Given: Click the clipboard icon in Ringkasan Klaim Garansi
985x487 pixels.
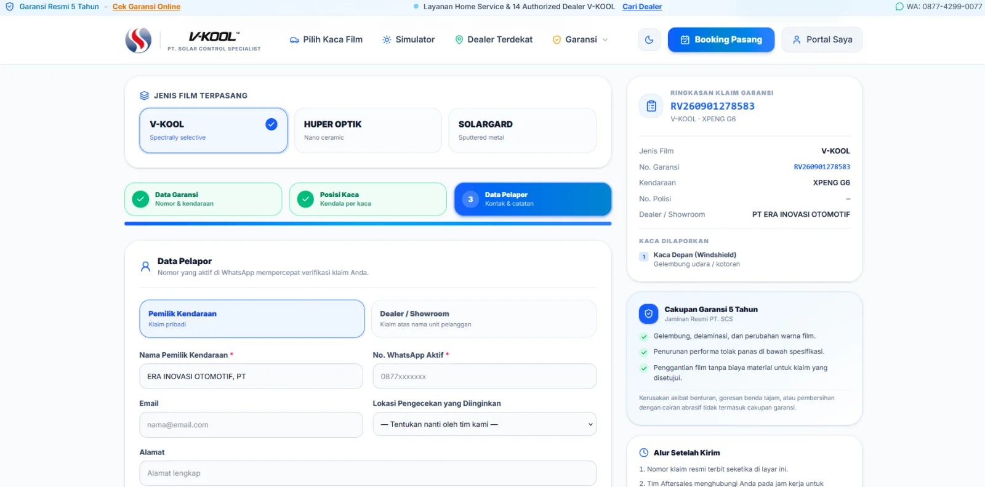Looking at the screenshot, I should [651, 106].
